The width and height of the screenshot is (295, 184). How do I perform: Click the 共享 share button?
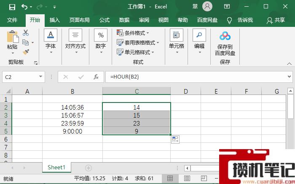click(x=276, y=20)
